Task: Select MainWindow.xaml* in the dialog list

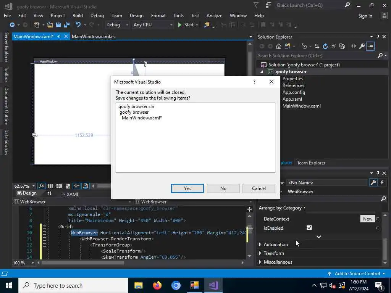Action: 142,118
